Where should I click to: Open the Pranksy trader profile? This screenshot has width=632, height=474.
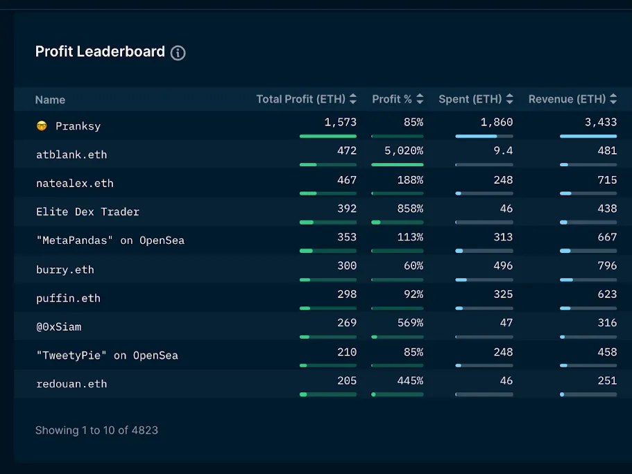point(76,126)
